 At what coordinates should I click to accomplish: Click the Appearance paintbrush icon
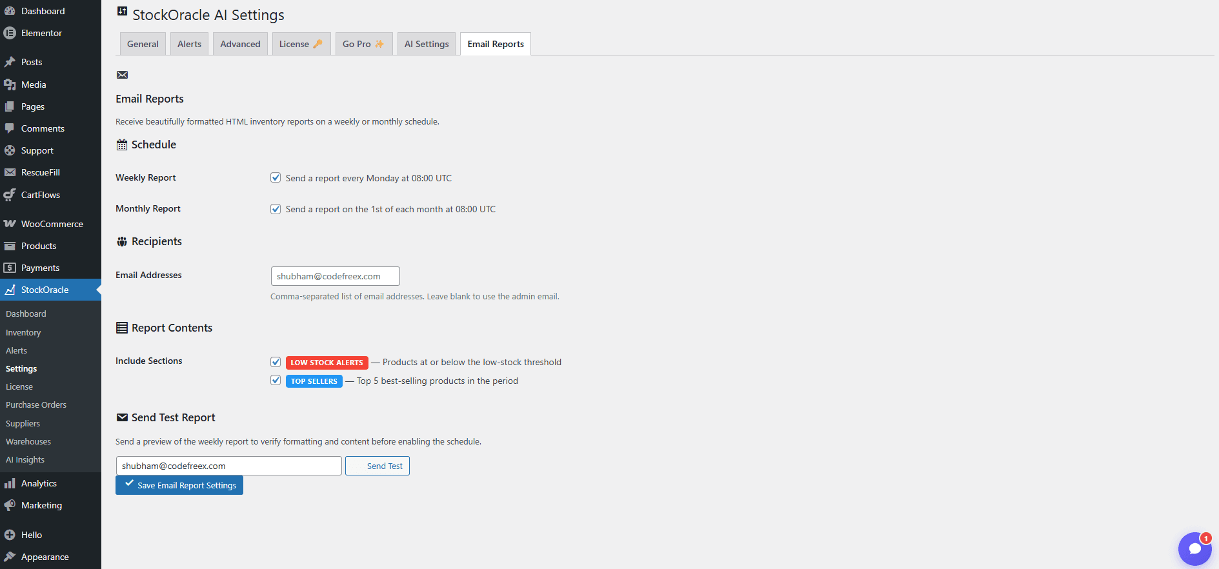pyautogui.click(x=10, y=557)
